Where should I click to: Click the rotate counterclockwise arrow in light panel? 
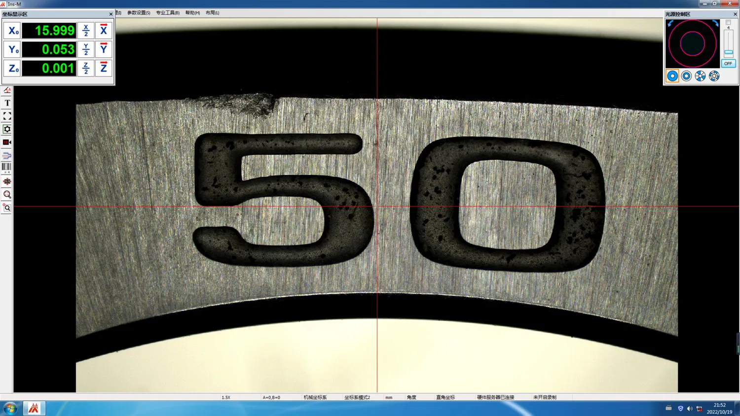pos(670,24)
